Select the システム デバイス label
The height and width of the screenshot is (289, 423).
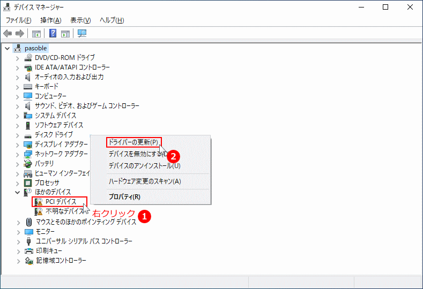pos(56,115)
